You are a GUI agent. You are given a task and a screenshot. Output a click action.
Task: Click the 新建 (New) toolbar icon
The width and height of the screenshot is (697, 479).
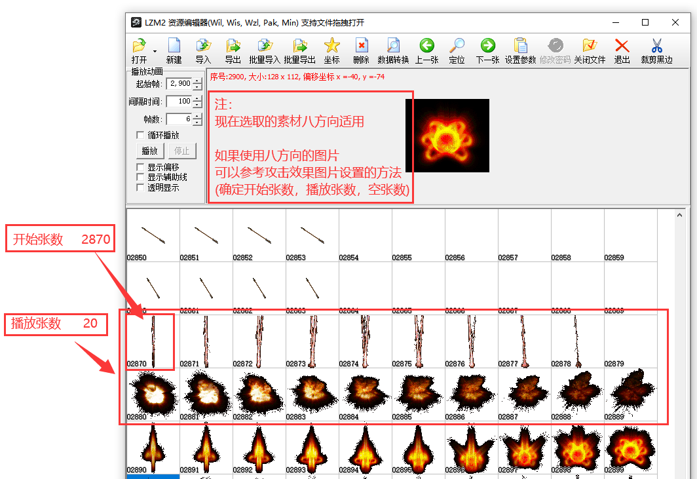(174, 46)
